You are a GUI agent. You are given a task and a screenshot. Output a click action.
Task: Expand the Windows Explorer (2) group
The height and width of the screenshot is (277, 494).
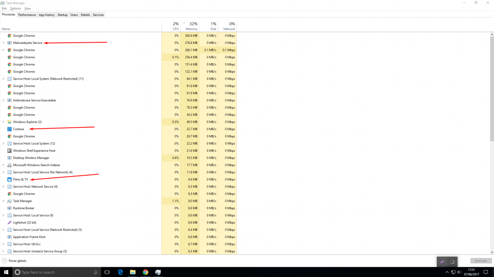click(x=3, y=122)
